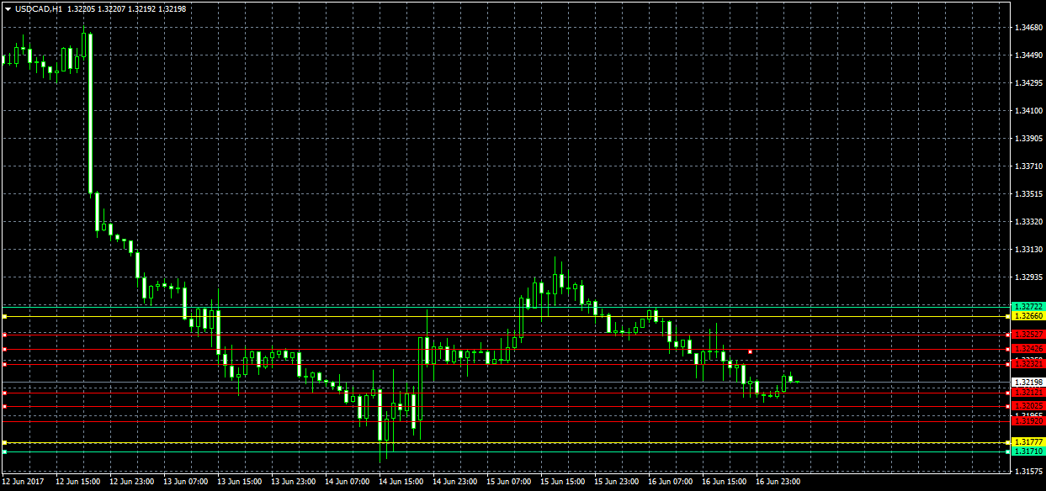
Task: Select the yellow 1.31777 price tag
Action: pyautogui.click(x=1028, y=442)
